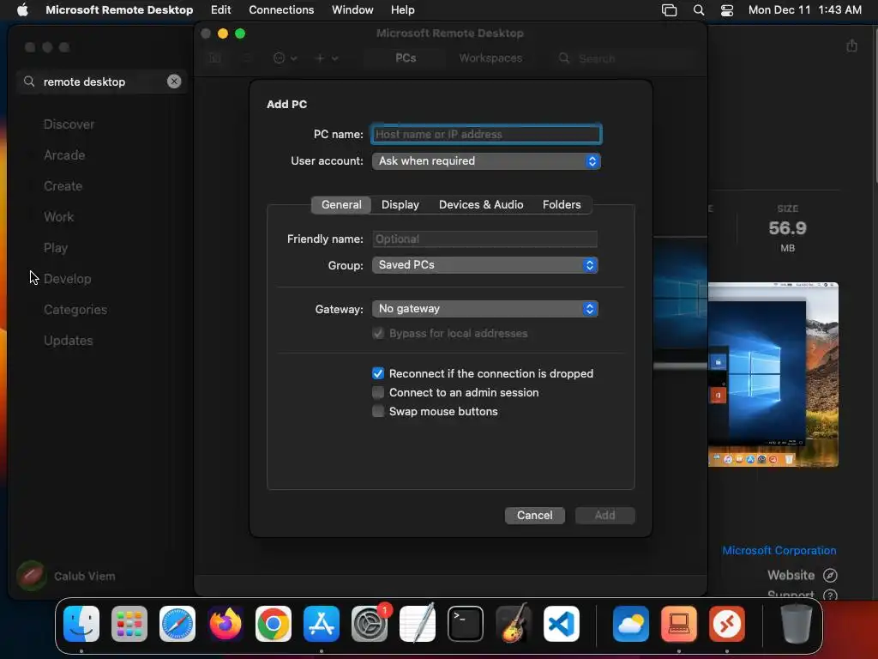The height and width of the screenshot is (659, 878).
Task: Open the weather cloud app in Dock
Action: pyautogui.click(x=631, y=624)
